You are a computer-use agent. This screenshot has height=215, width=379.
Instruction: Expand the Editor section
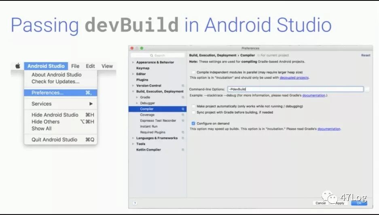pyautogui.click(x=133, y=74)
